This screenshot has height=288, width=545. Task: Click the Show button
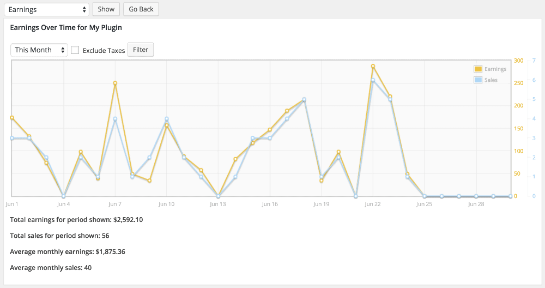(106, 9)
